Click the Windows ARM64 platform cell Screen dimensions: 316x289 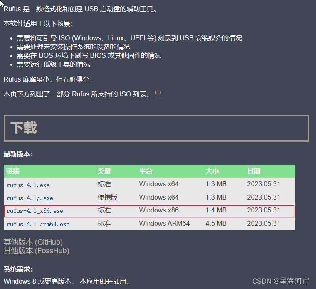pyautogui.click(x=164, y=223)
